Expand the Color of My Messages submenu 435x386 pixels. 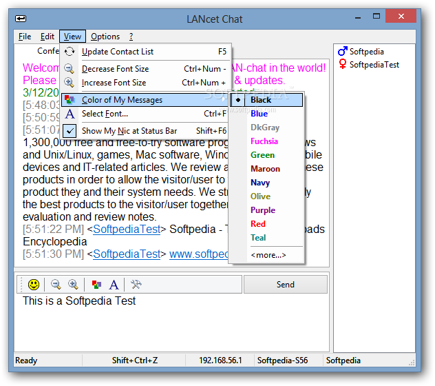coord(145,100)
